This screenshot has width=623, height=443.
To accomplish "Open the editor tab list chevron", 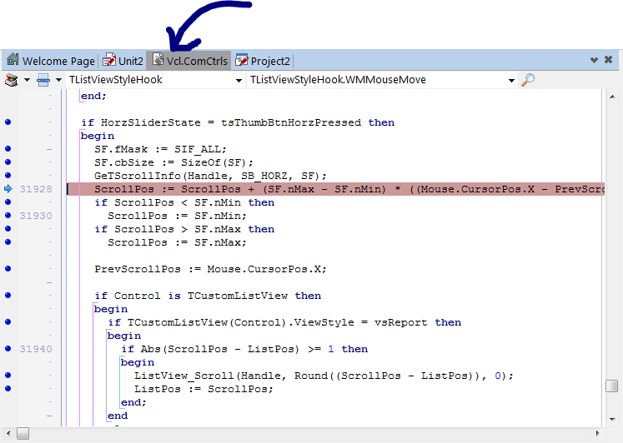I will (x=594, y=60).
